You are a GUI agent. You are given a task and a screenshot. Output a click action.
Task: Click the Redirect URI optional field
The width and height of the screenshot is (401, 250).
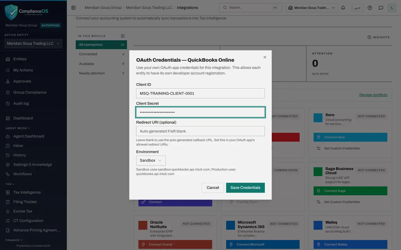pyautogui.click(x=200, y=131)
